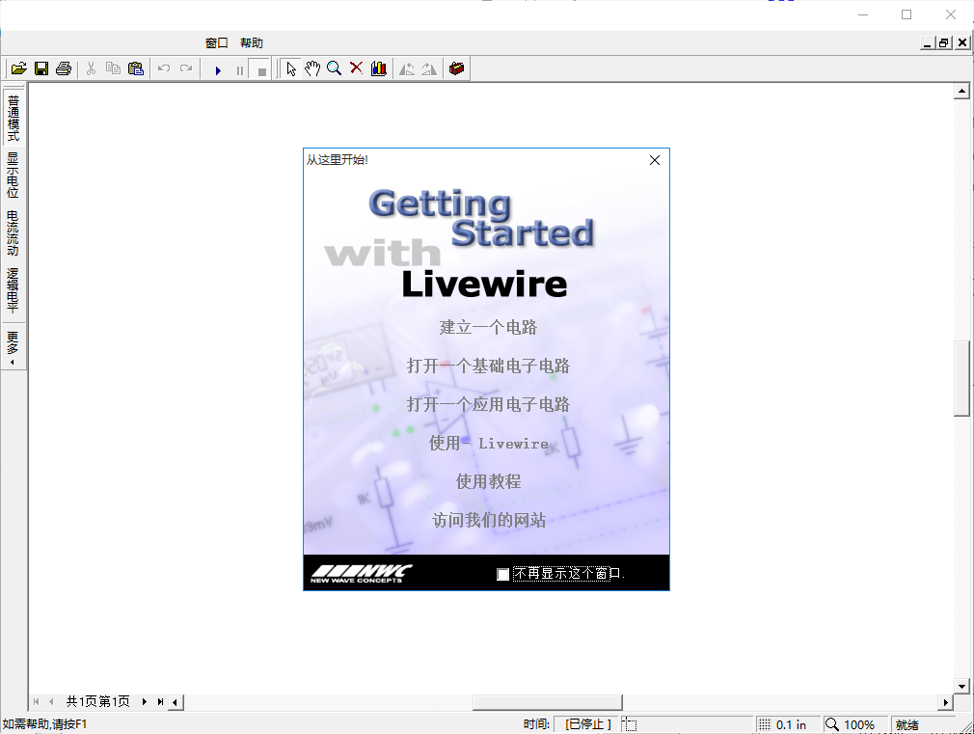The image size is (974, 734).
Task: Pause the running simulation
Action: coord(240,68)
